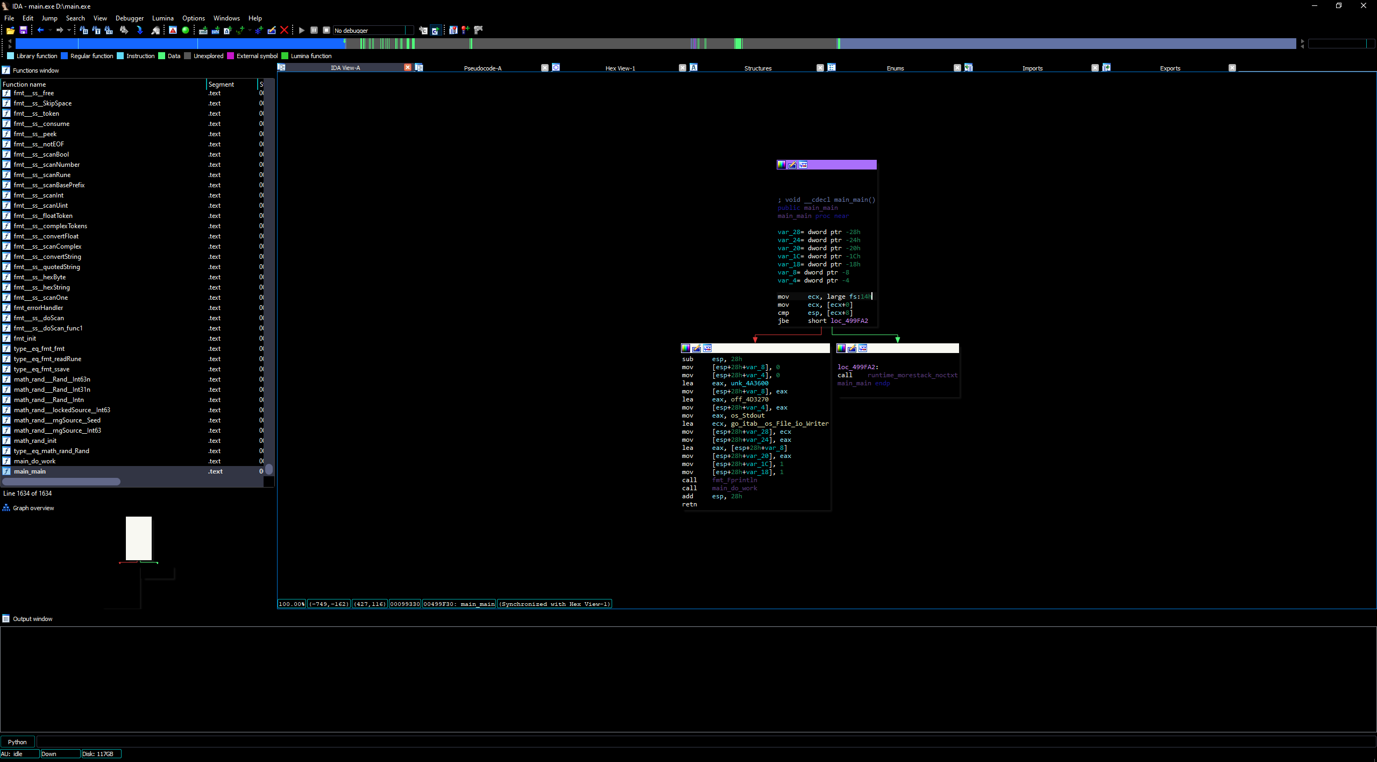This screenshot has height=762, width=1377.
Task: Click the Library function legend swatch
Action: 10,56
